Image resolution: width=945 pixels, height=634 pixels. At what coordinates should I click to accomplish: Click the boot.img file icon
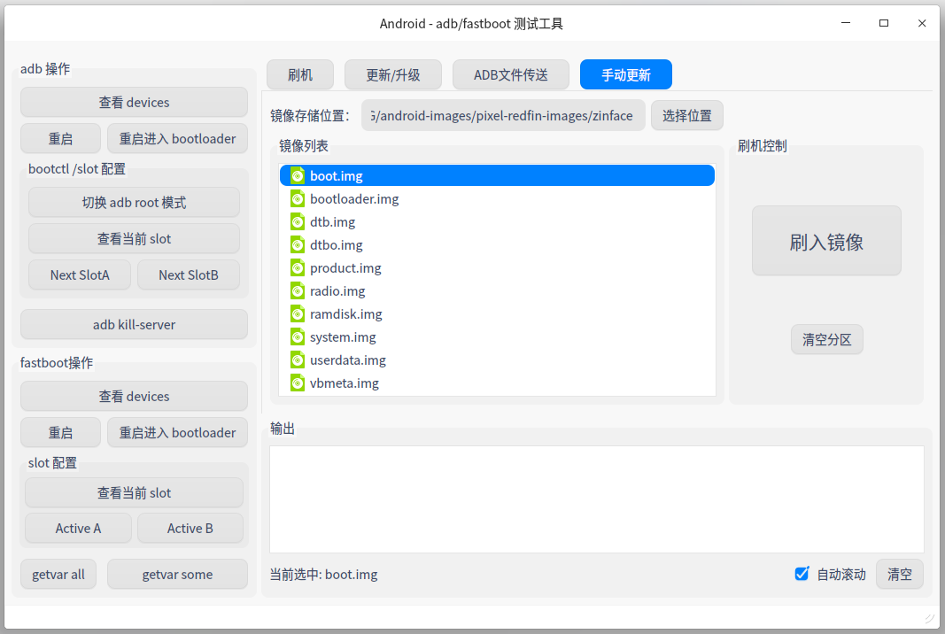point(297,176)
